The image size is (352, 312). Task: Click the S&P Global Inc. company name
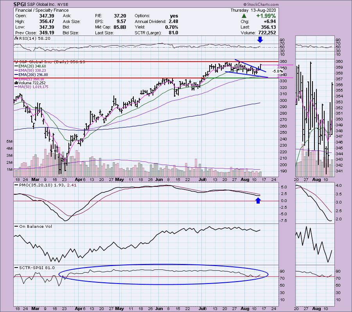pos(42,4)
